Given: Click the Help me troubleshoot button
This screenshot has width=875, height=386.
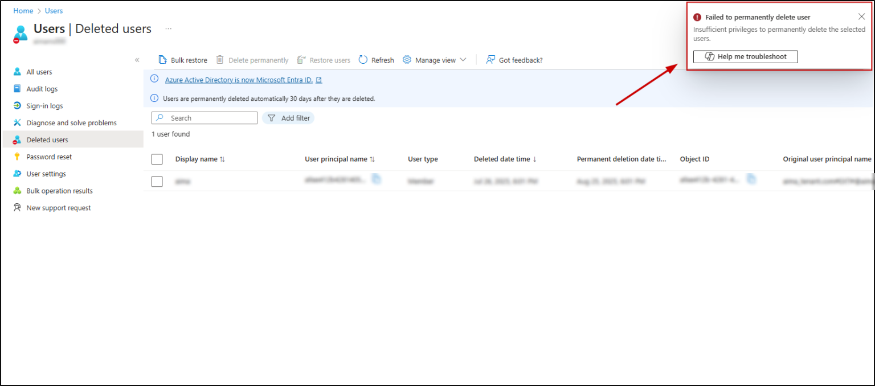Looking at the screenshot, I should coord(745,56).
